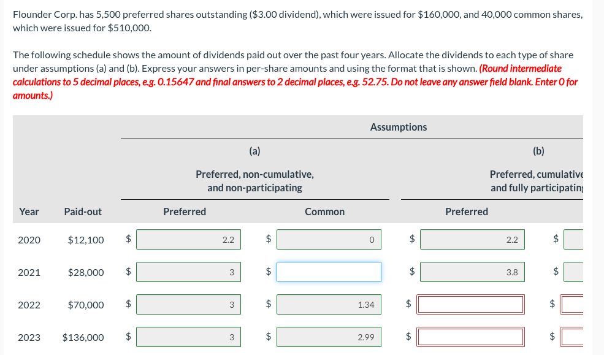604x355 pixels.
Task: Select 2021 Preferred field showing 3.8
Action: (x=472, y=272)
